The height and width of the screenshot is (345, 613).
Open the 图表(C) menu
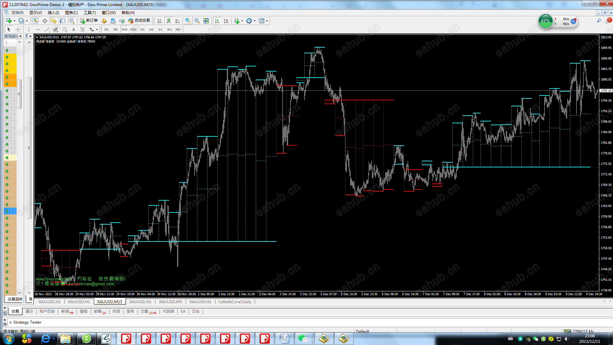click(x=71, y=13)
